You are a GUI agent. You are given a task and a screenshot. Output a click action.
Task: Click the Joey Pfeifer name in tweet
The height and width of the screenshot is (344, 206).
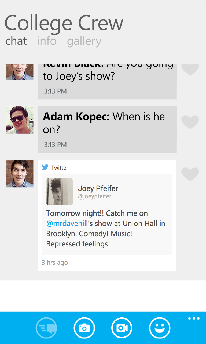coord(98,188)
